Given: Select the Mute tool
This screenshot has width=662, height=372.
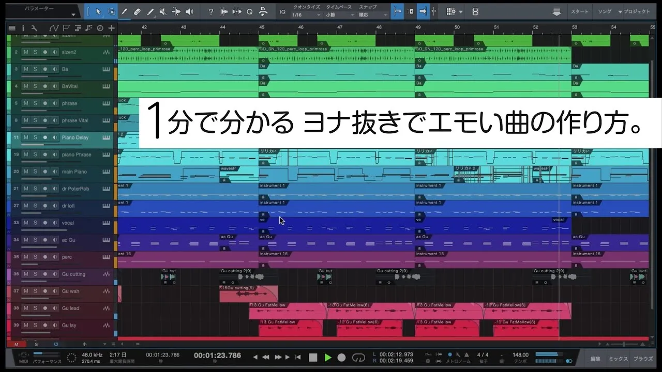Looking at the screenshot, I should point(163,11).
